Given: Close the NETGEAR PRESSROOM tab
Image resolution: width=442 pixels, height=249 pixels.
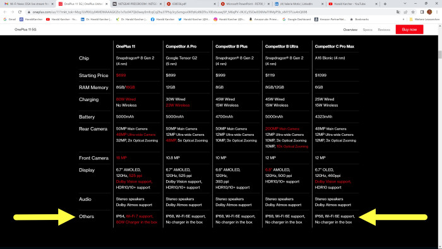Looking at the screenshot, I should pos(160,4).
